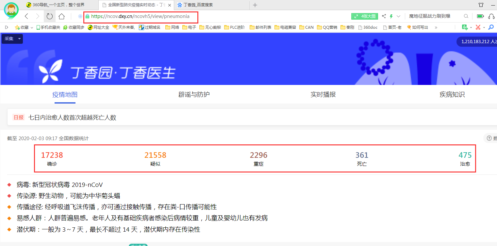497x246 pixels.
Task: Switch to 实时播报 tab
Action: coord(323,95)
